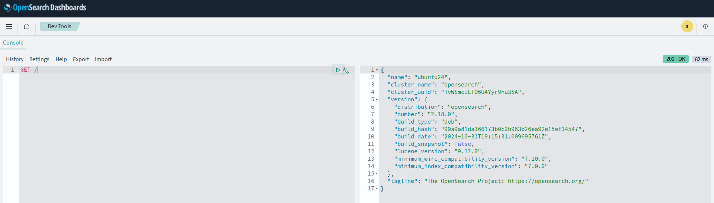Send the request with play icon
Screen dimensions: 714x203
tap(338, 70)
